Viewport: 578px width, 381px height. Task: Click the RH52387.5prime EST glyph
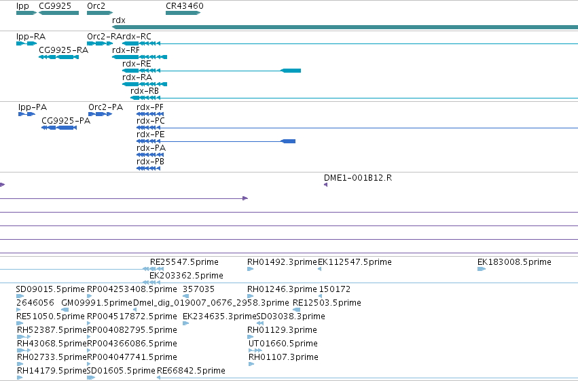tap(24, 337)
